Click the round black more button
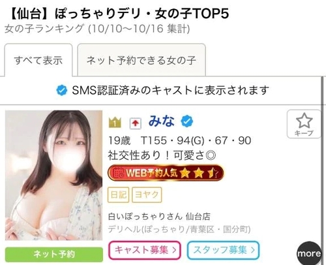The width and height of the screenshot is (326, 265). [x=309, y=253]
